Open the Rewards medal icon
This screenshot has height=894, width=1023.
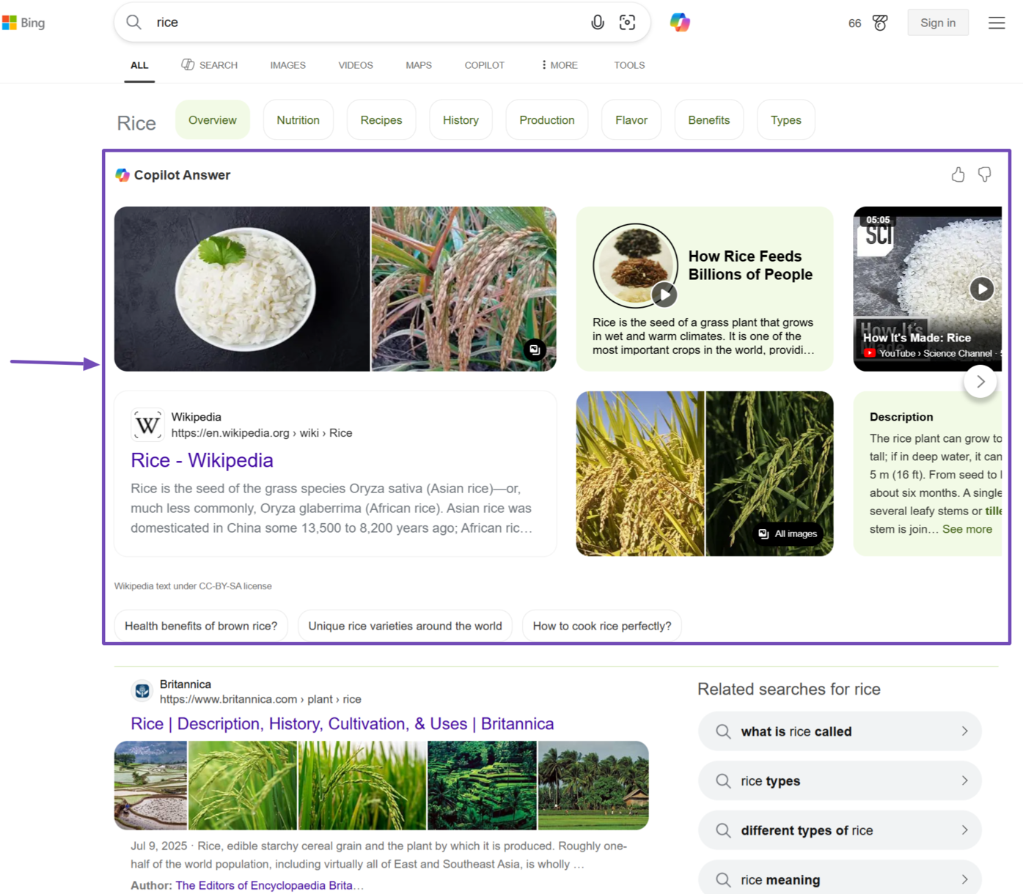pyautogui.click(x=880, y=23)
